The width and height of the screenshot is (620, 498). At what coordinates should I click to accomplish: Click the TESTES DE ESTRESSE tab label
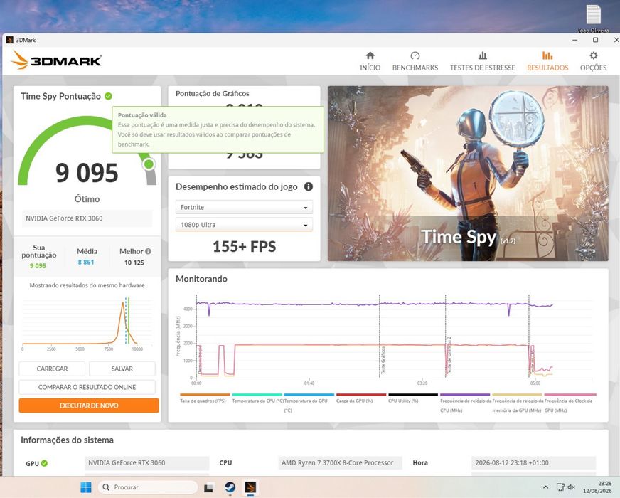pyautogui.click(x=482, y=68)
